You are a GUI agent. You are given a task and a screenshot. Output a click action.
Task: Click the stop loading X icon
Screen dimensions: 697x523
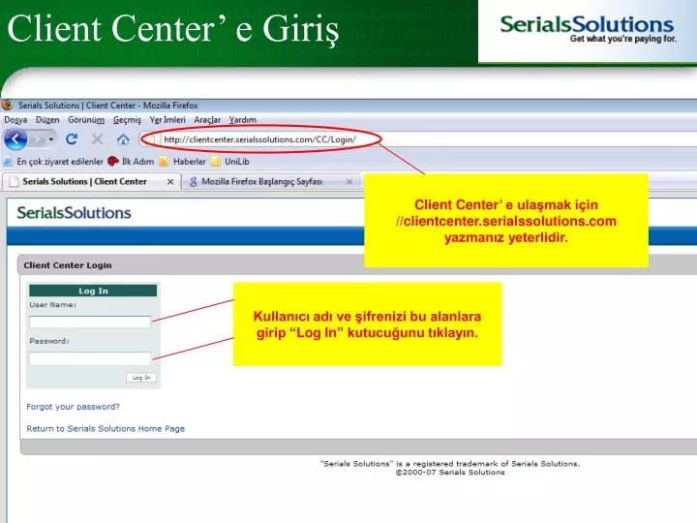click(97, 139)
